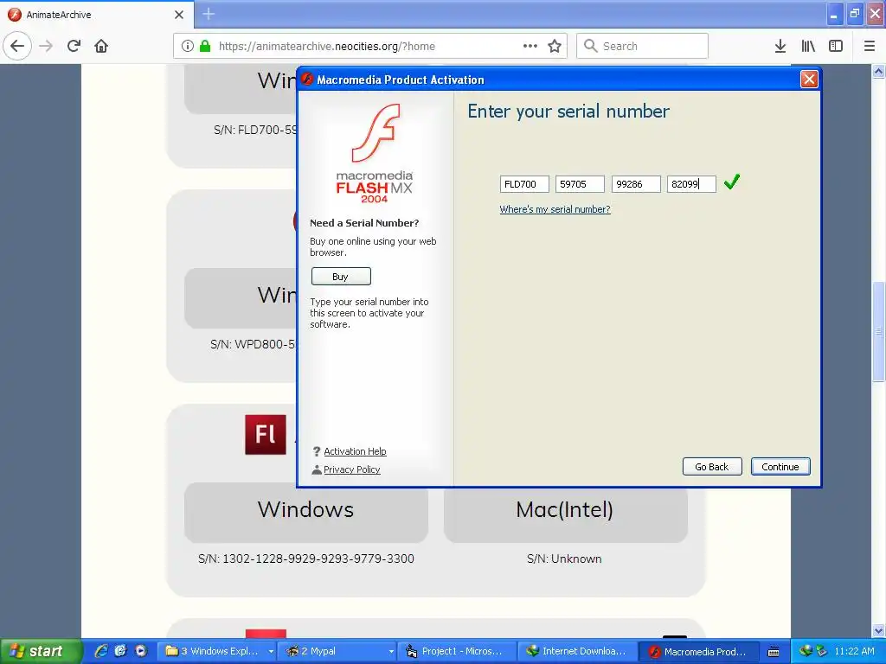
Task: Switch to Macromedia Prod... taskbar item
Action: pyautogui.click(x=698, y=652)
